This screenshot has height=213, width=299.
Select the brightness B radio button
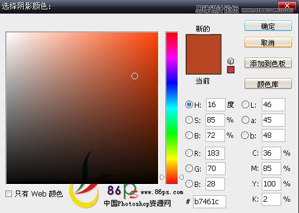point(189,135)
